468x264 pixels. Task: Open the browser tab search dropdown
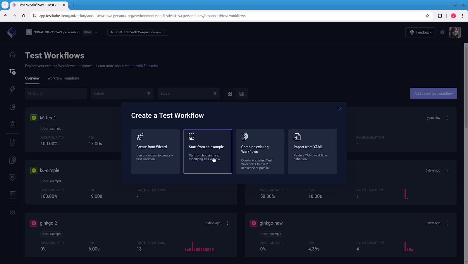pos(5,5)
